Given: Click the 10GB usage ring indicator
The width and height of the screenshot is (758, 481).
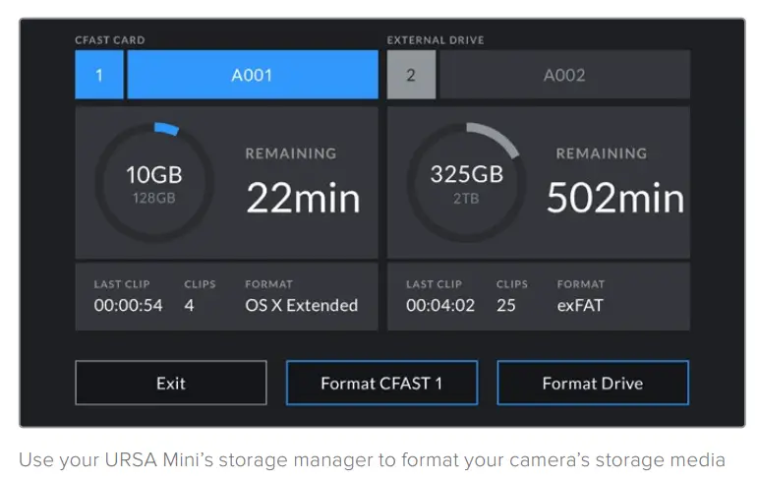Looking at the screenshot, I should [154, 182].
